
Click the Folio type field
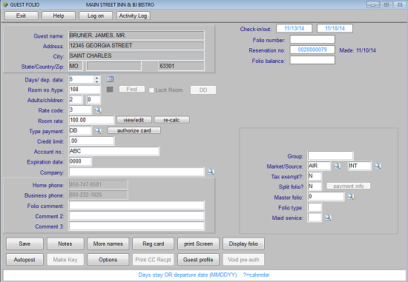coord(315,207)
